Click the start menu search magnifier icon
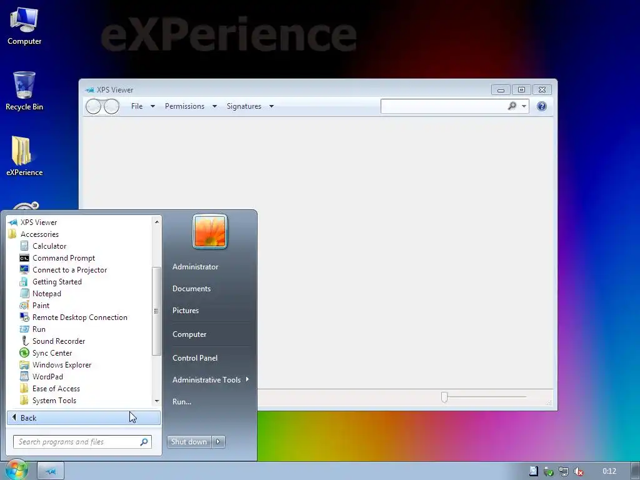The image size is (640, 480). coord(144,442)
